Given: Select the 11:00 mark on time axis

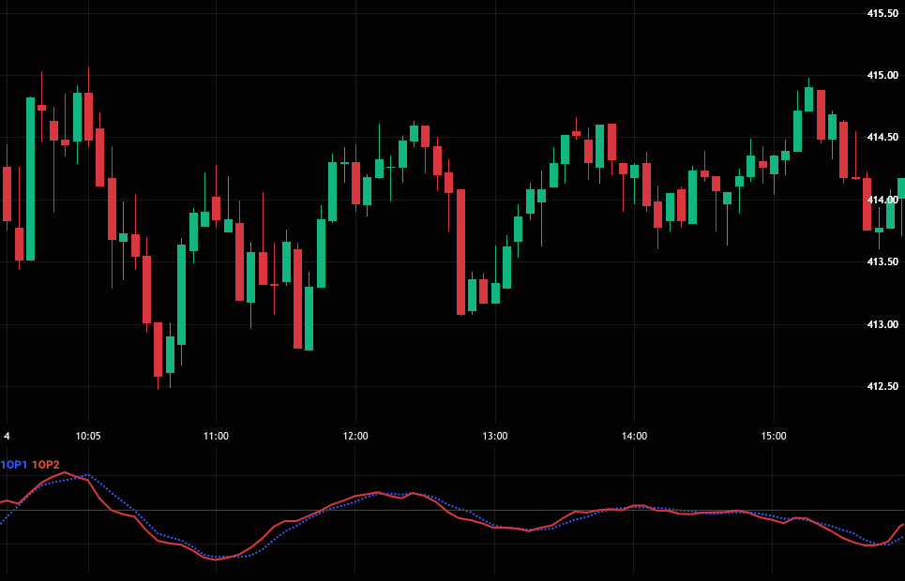Looking at the screenshot, I should coord(216,436).
